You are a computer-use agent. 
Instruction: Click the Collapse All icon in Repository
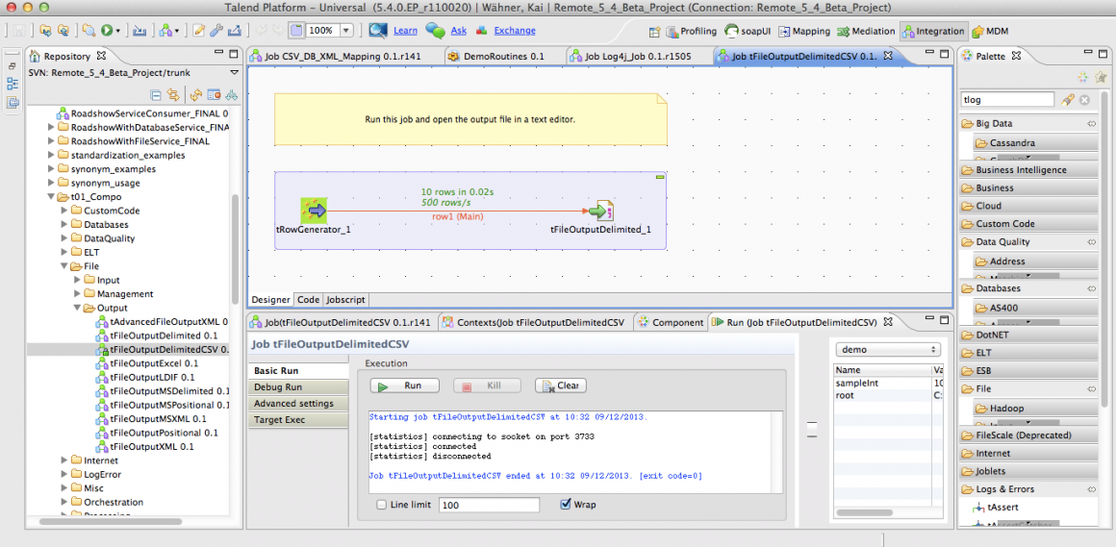click(156, 94)
